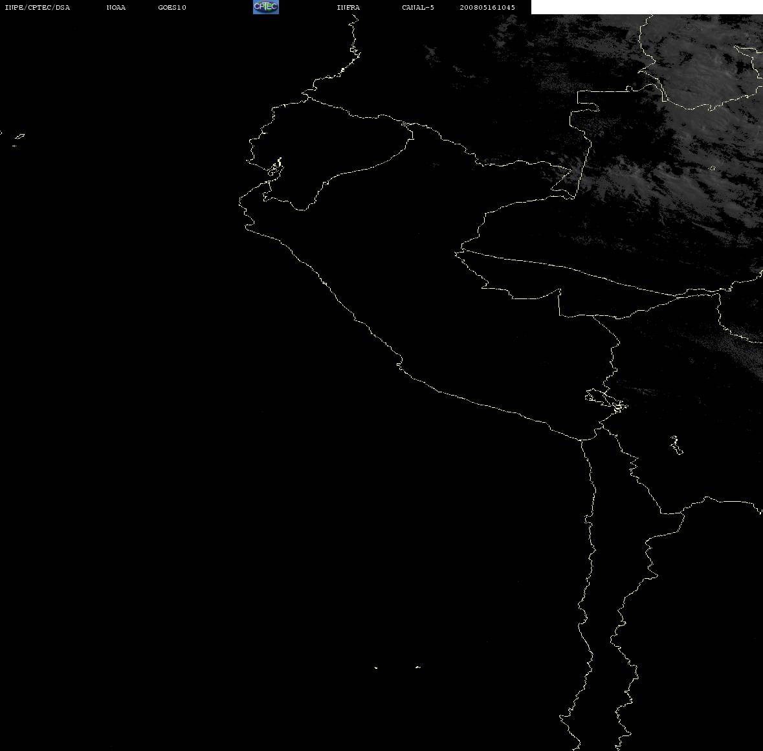
Task: Click the GOES10 satellite label
Action: click(x=172, y=7)
